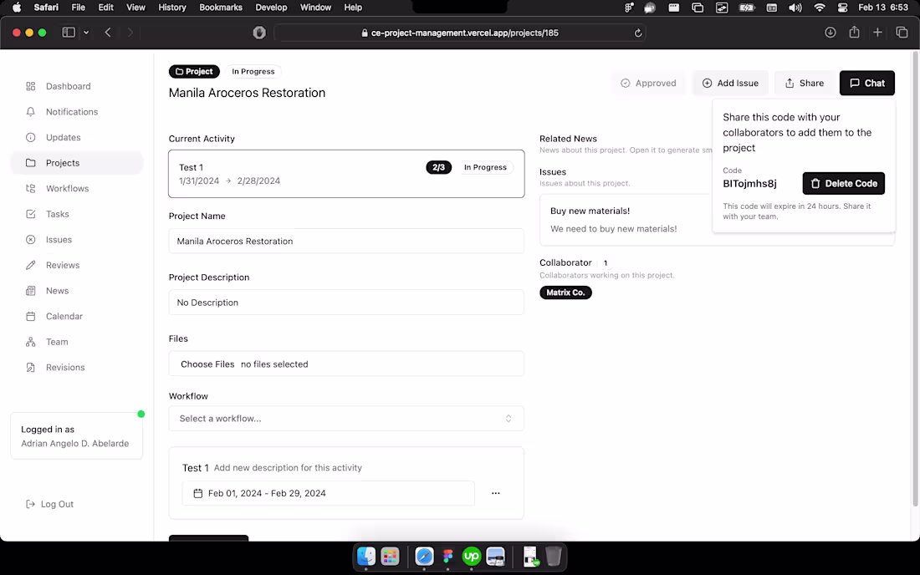Open a new Safari tab

tap(877, 33)
